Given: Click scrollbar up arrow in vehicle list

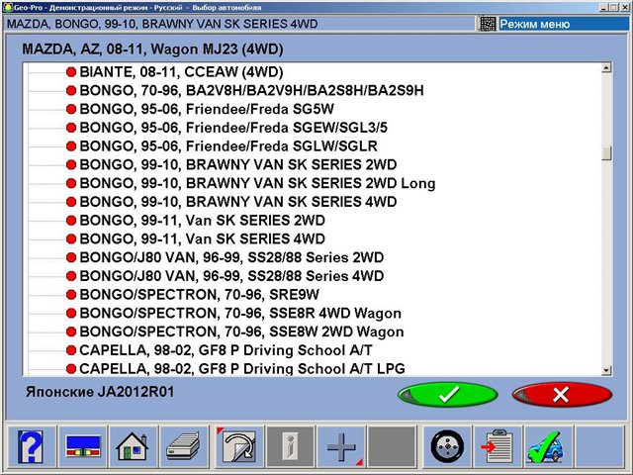Looking at the screenshot, I should click(606, 68).
